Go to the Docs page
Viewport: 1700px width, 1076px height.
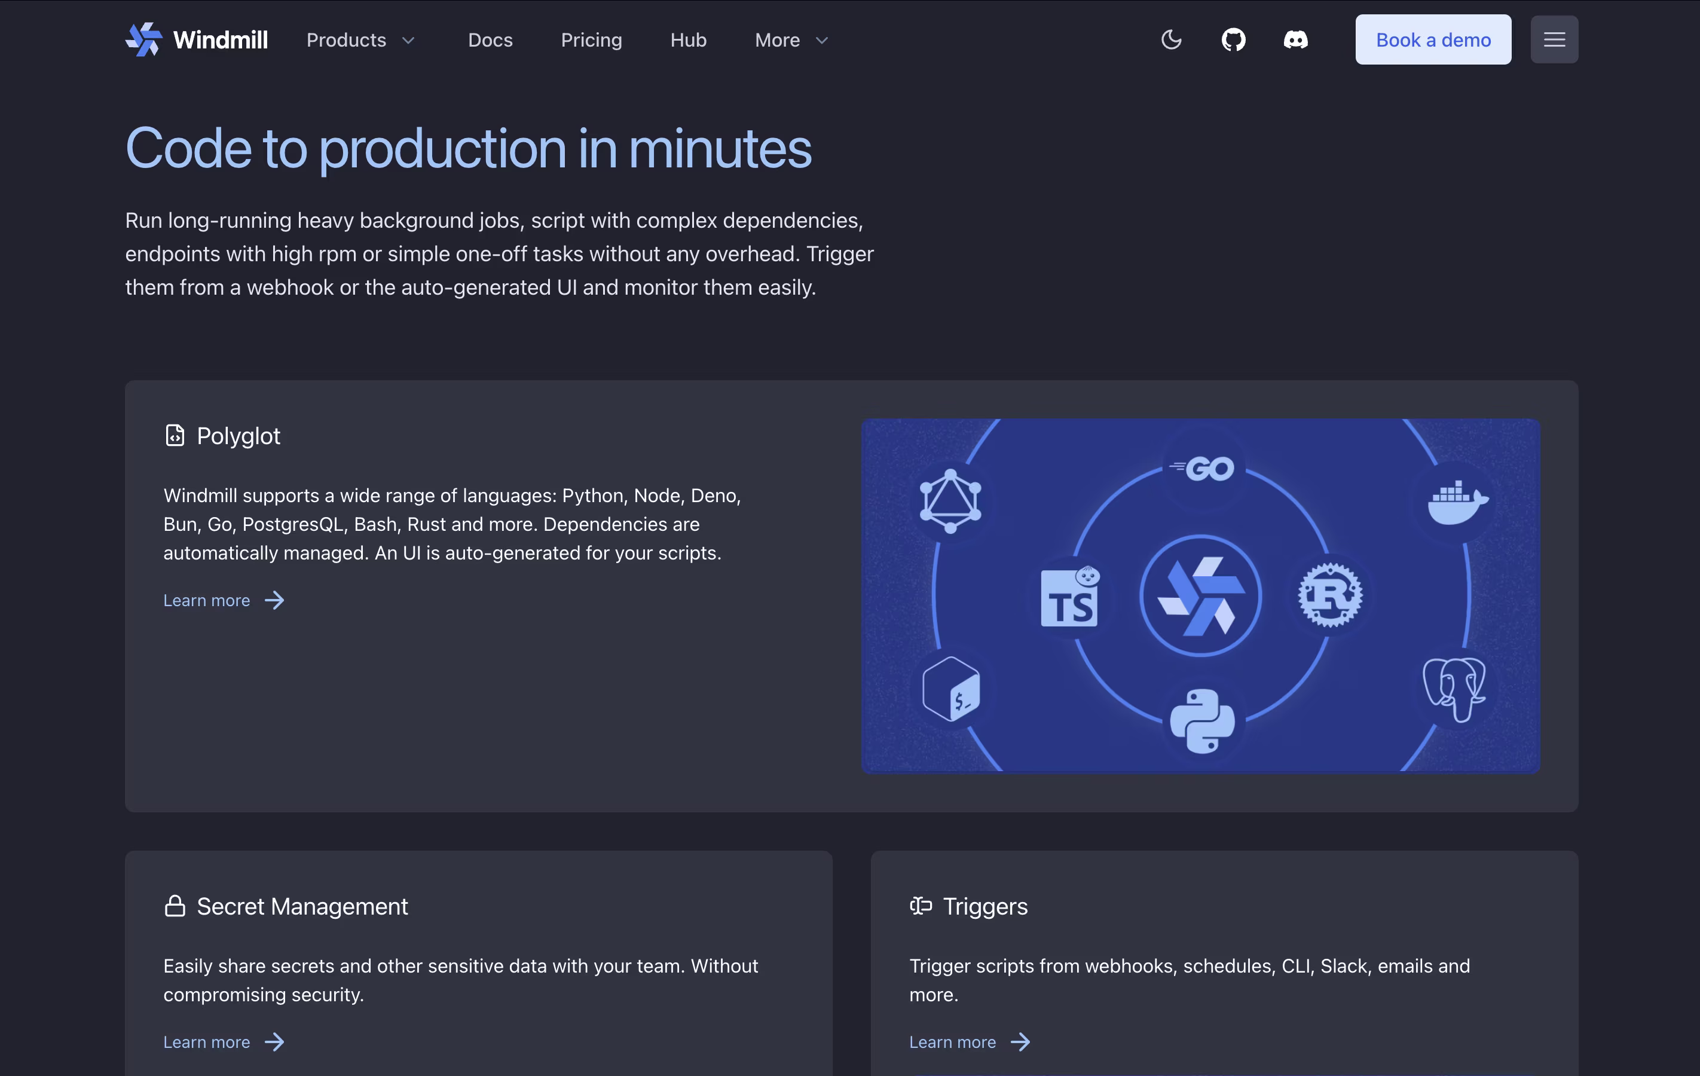(490, 39)
